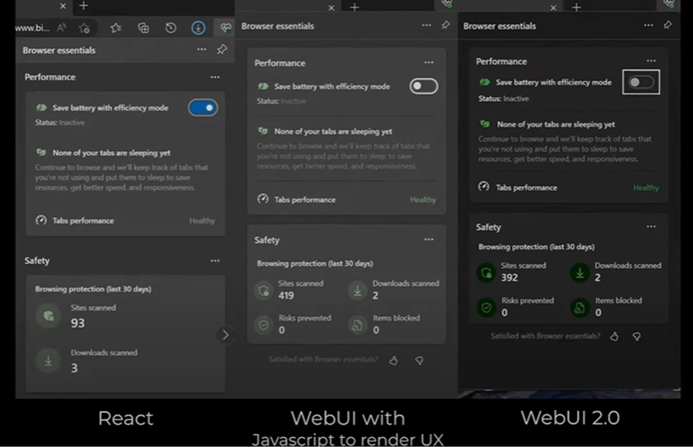Open Tabs performance row in middle WebUI panel
The width and height of the screenshot is (693, 447).
point(346,199)
